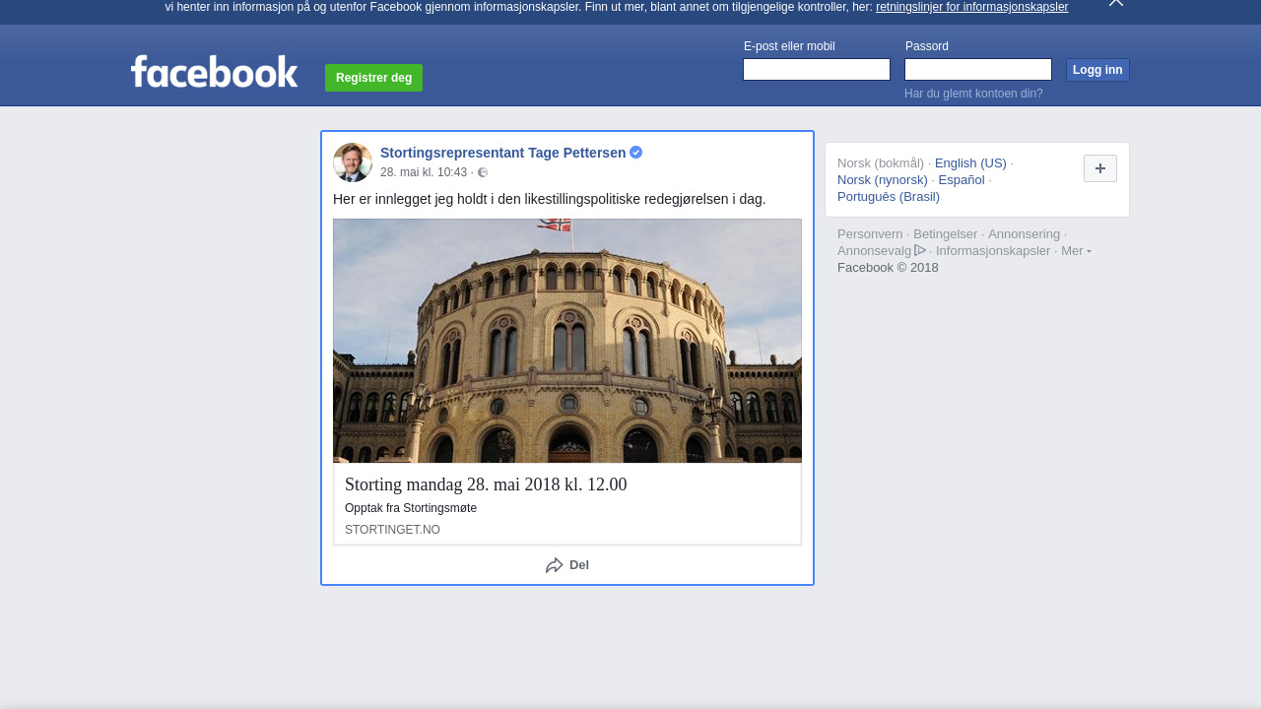Open the Storting mandag 28. mai article title
1261x709 pixels.
(x=486, y=484)
